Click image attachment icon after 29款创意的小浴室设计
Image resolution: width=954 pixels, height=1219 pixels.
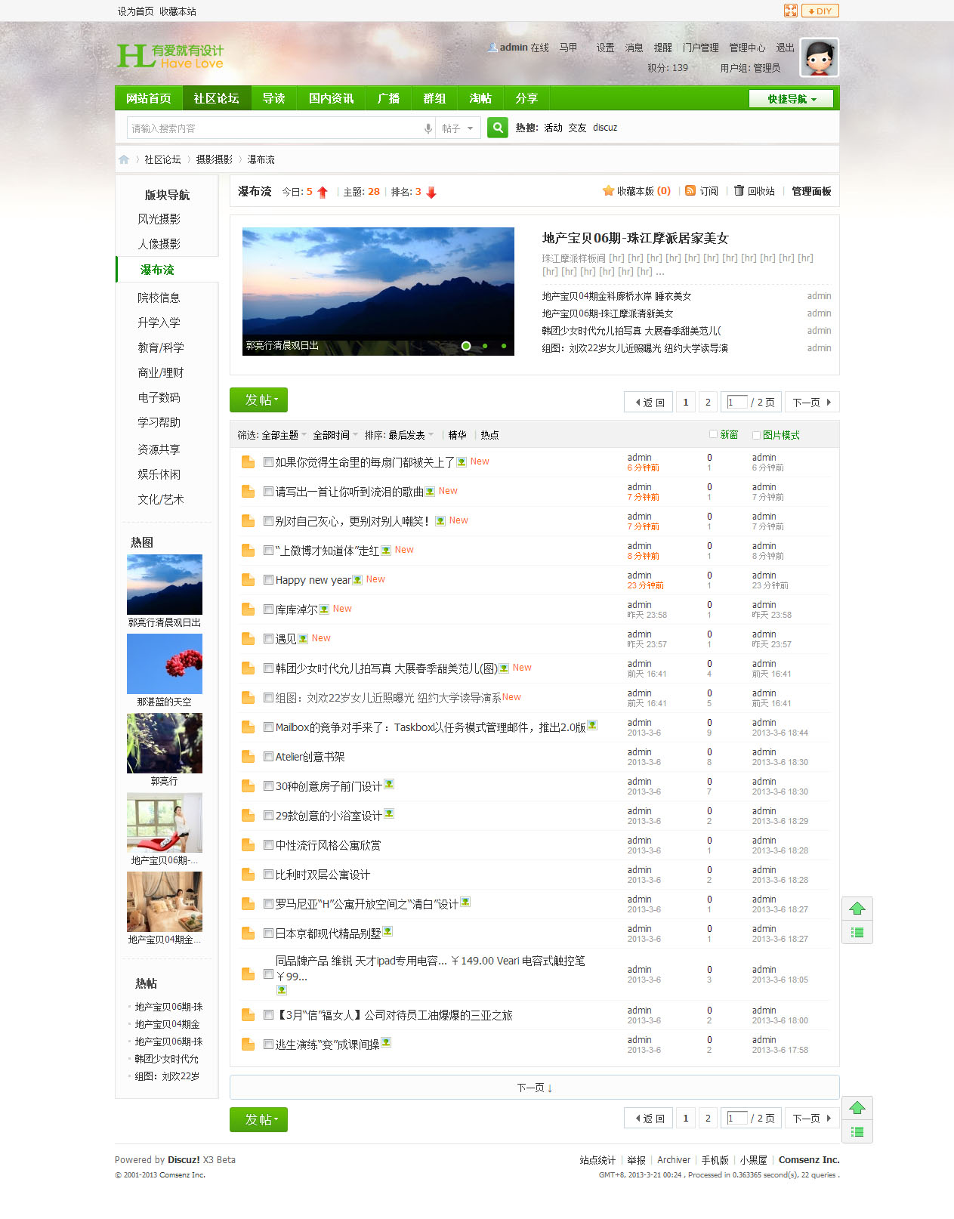click(x=389, y=813)
